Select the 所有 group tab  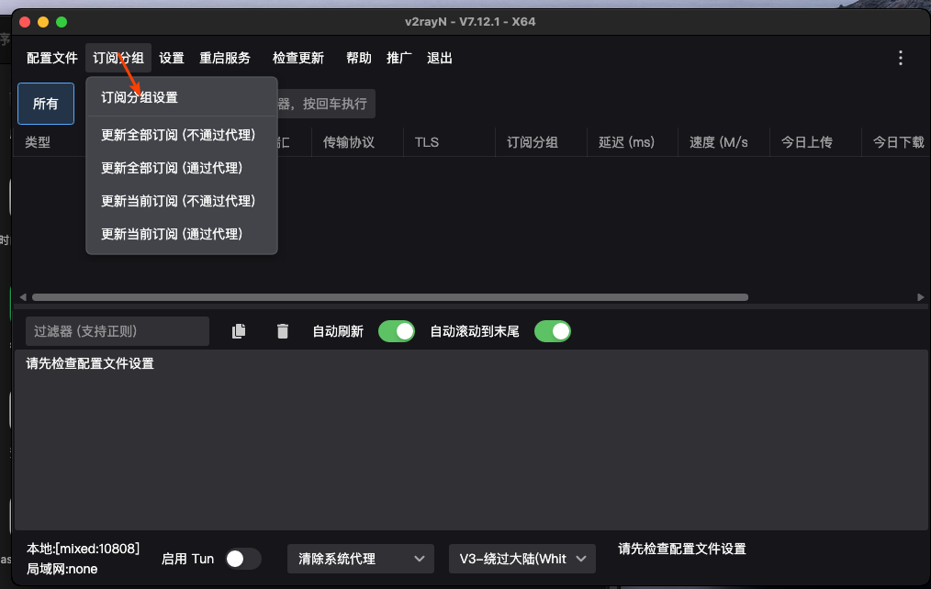pyautogui.click(x=46, y=104)
